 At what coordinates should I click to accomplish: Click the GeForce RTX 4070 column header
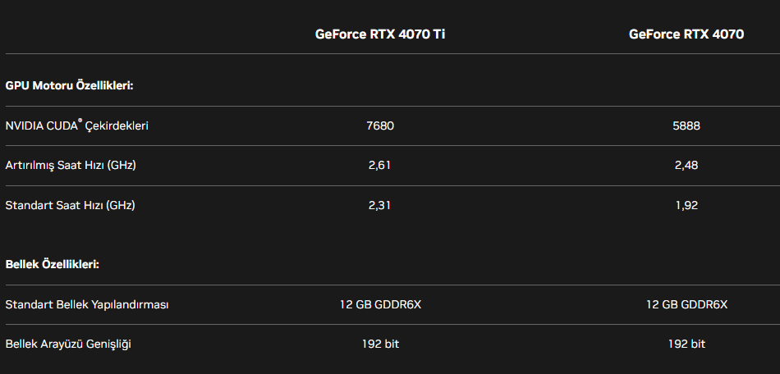point(686,34)
